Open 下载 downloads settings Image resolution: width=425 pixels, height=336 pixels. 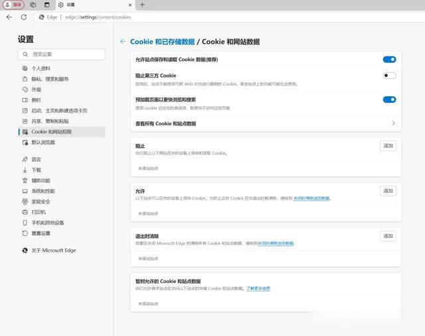tap(62, 170)
